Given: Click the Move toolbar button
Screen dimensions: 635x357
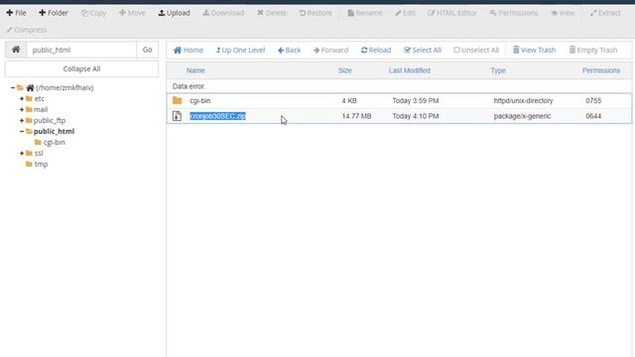Looking at the screenshot, I should (x=132, y=13).
